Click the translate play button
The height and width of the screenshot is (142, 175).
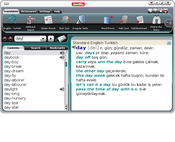tap(51, 39)
